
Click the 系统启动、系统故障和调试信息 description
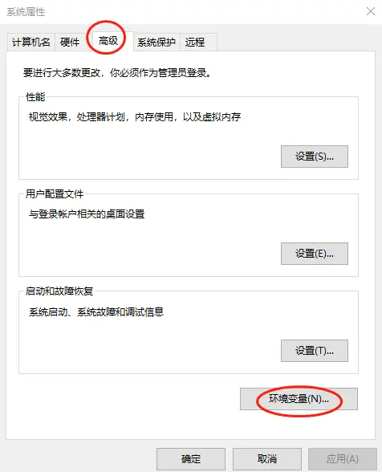click(x=96, y=311)
